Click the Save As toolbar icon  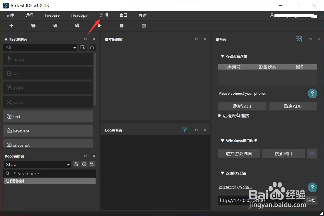point(77,25)
